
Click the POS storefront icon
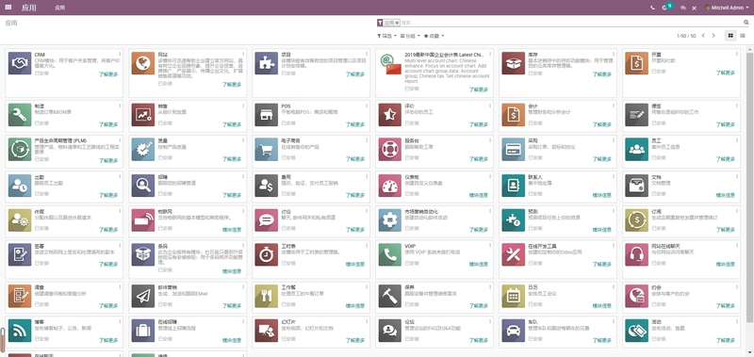click(x=267, y=115)
